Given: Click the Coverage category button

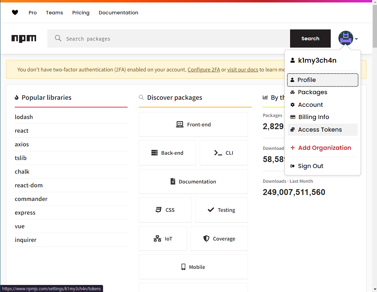Looking at the screenshot, I should (219, 239).
